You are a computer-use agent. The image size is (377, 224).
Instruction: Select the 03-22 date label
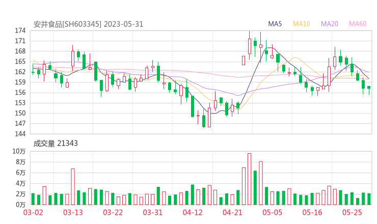pos(113,213)
